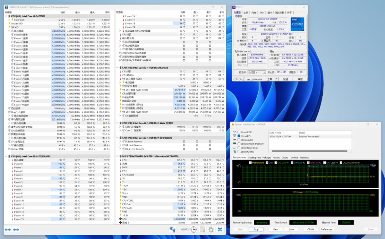Viewport: 385px width, 239px height.
Task: Enable Stress system memory checkbox
Action: tap(239, 144)
